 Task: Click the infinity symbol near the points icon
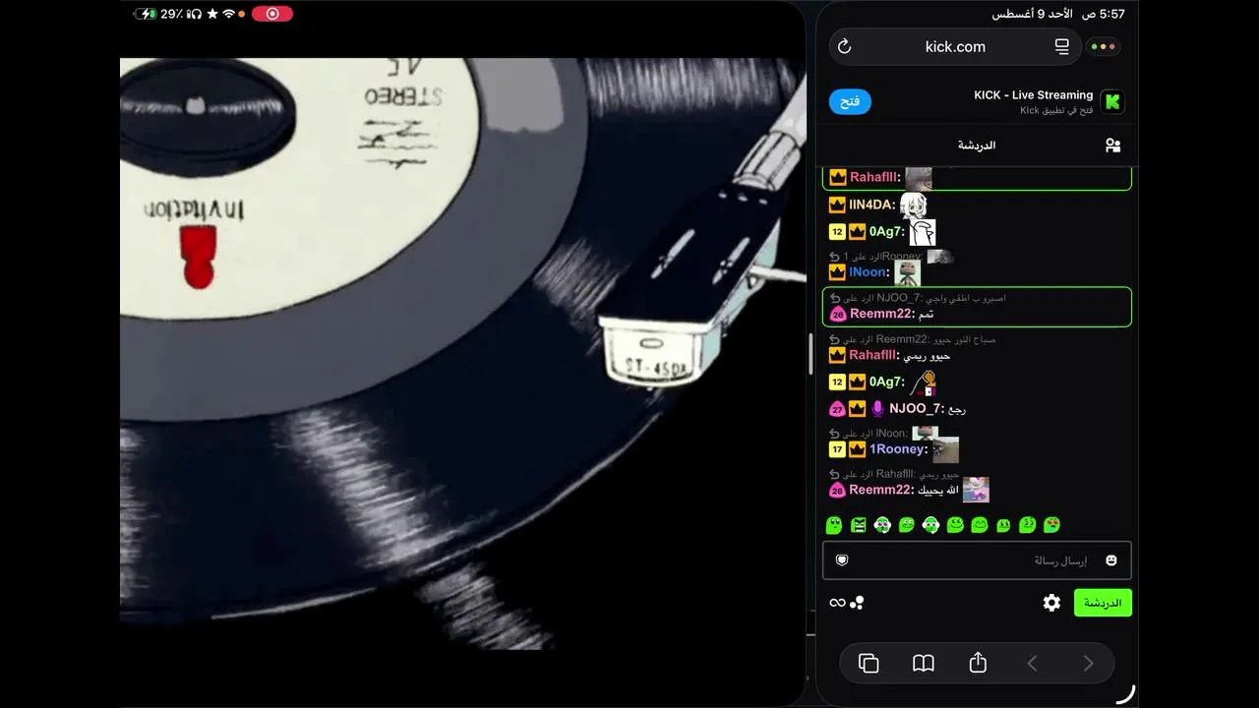pos(837,603)
